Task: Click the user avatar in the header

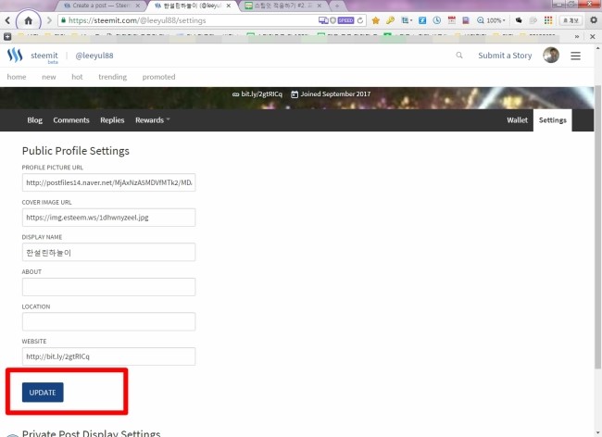Action: point(550,56)
